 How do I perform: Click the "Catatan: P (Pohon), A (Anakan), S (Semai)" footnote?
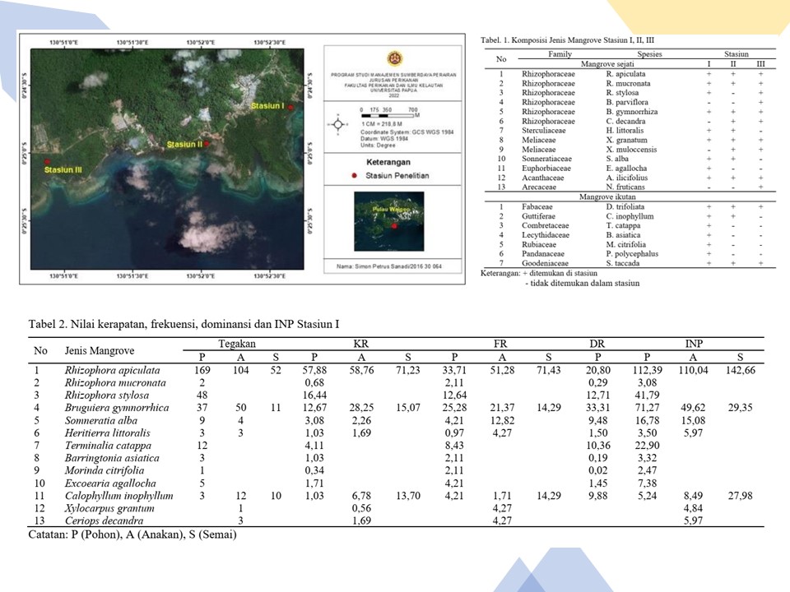(x=132, y=534)
